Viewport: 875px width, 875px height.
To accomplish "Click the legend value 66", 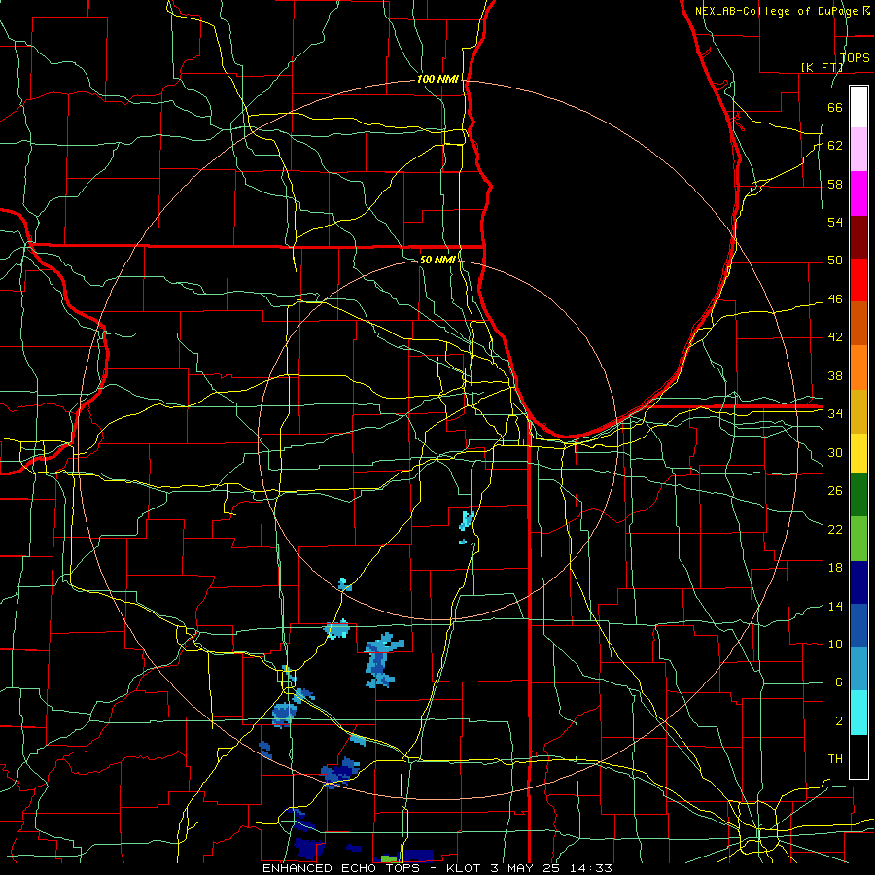I will tap(835, 107).
